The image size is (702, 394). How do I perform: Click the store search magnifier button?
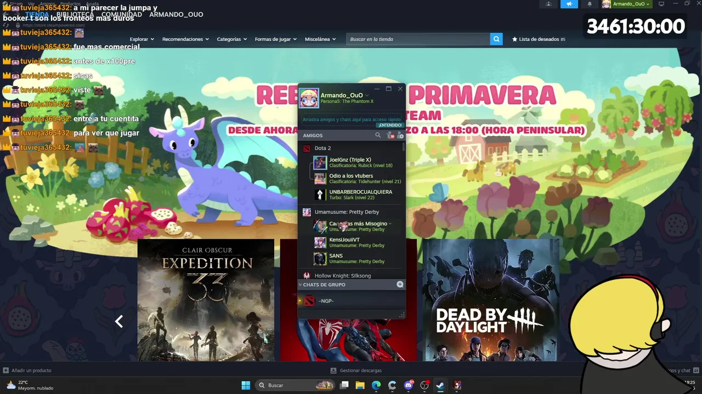coord(496,39)
